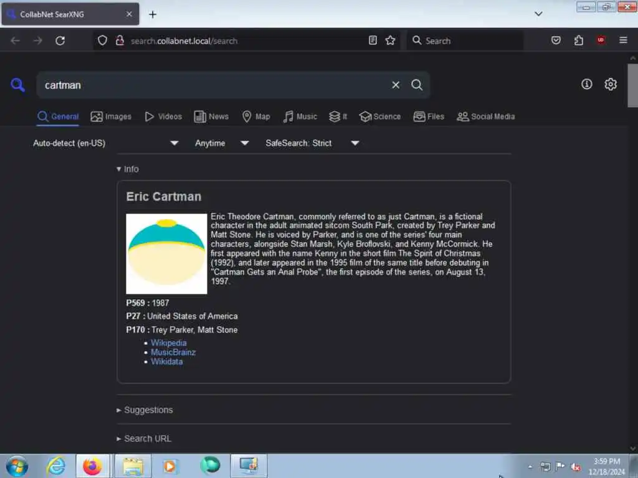Launch Internet Explorer from taskbar
The image size is (638, 478).
tap(55, 466)
